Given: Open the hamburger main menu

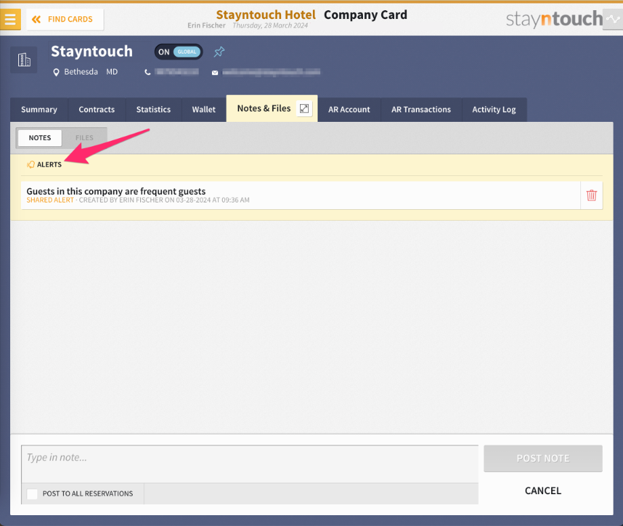Looking at the screenshot, I should 10,19.
